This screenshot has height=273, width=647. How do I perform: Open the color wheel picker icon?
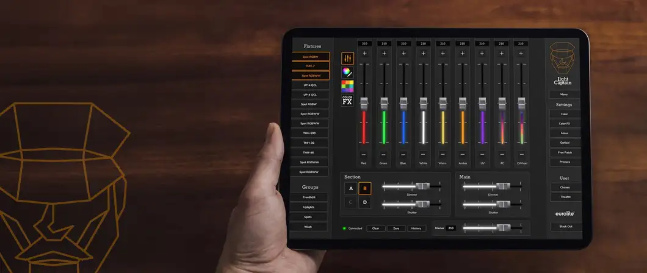tap(347, 73)
